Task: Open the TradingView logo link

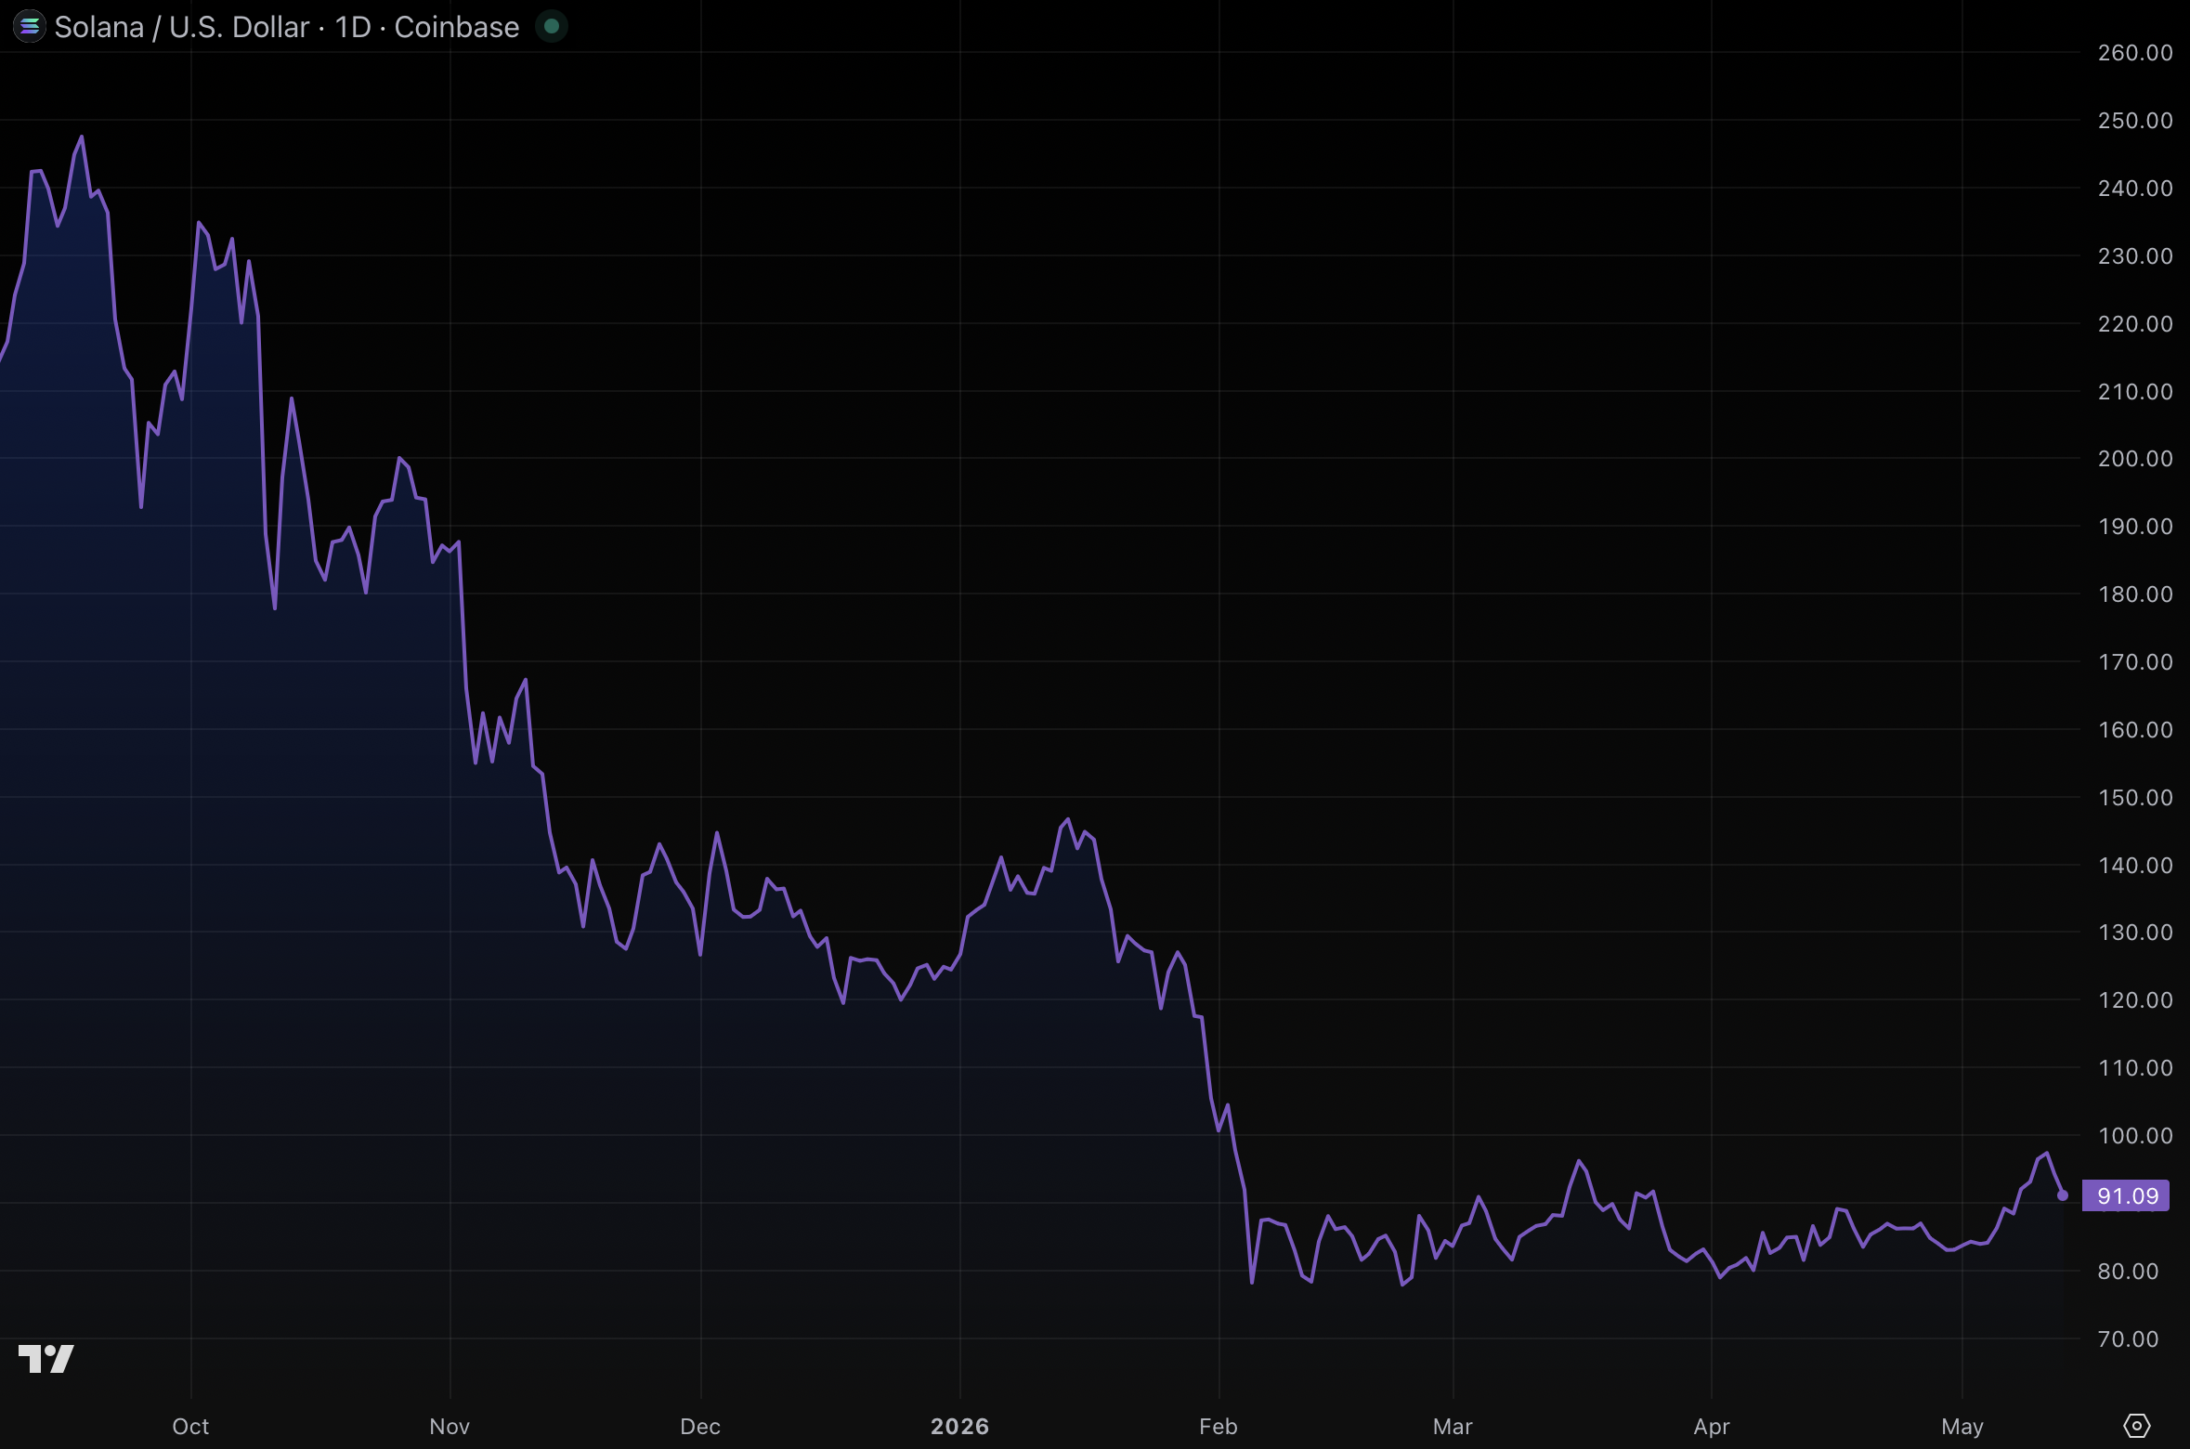Action: (46, 1359)
